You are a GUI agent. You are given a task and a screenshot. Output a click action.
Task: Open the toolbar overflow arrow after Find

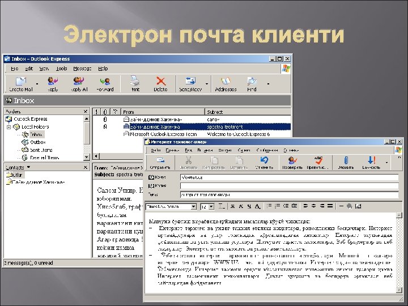click(x=268, y=84)
